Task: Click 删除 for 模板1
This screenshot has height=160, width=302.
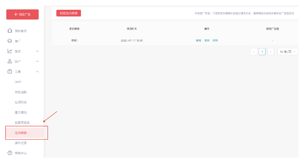Action: coord(215,40)
